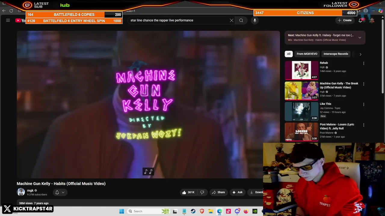This screenshot has height=216, width=385.
Task: Open the Rehab video thumbnail
Action: point(301,70)
